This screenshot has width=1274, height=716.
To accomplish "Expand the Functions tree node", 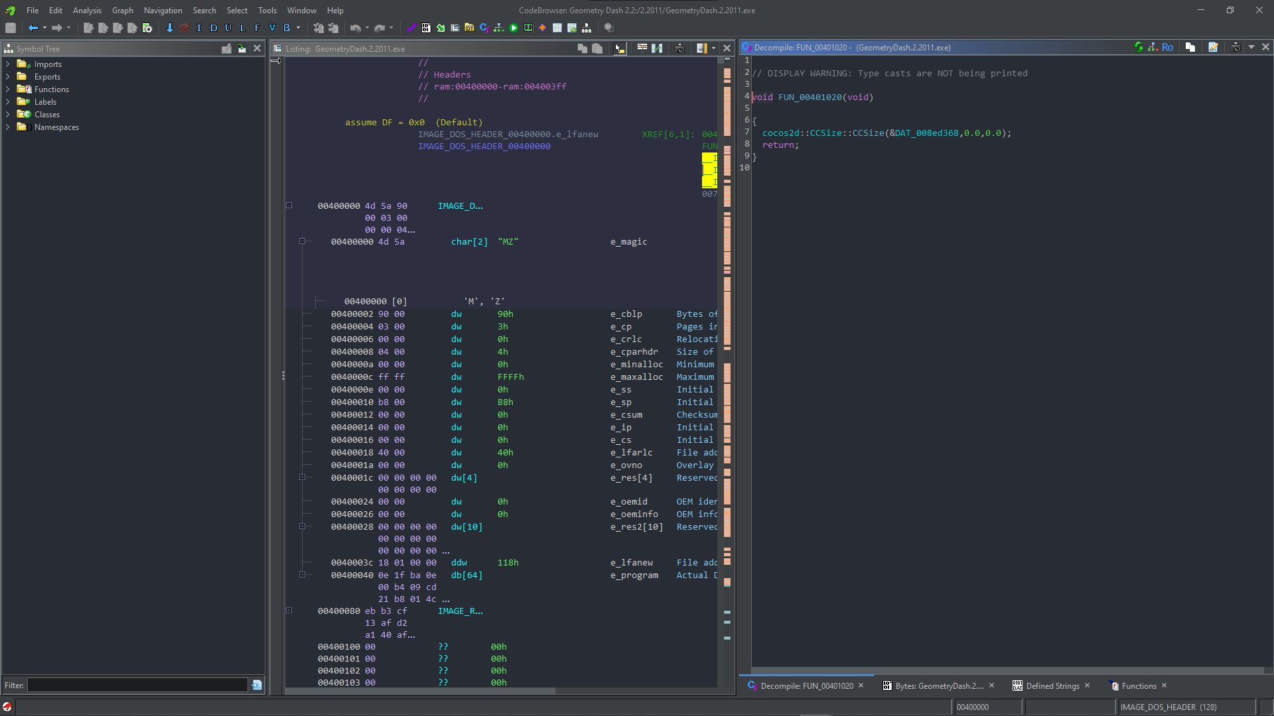I will click(8, 89).
